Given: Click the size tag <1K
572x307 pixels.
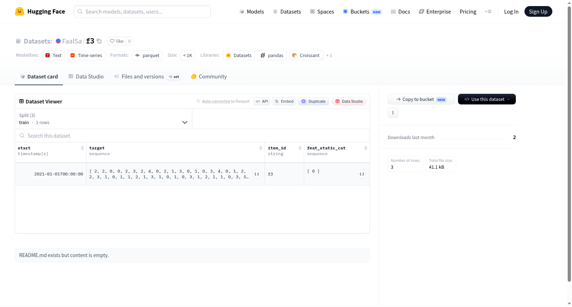Looking at the screenshot, I should 188,55.
